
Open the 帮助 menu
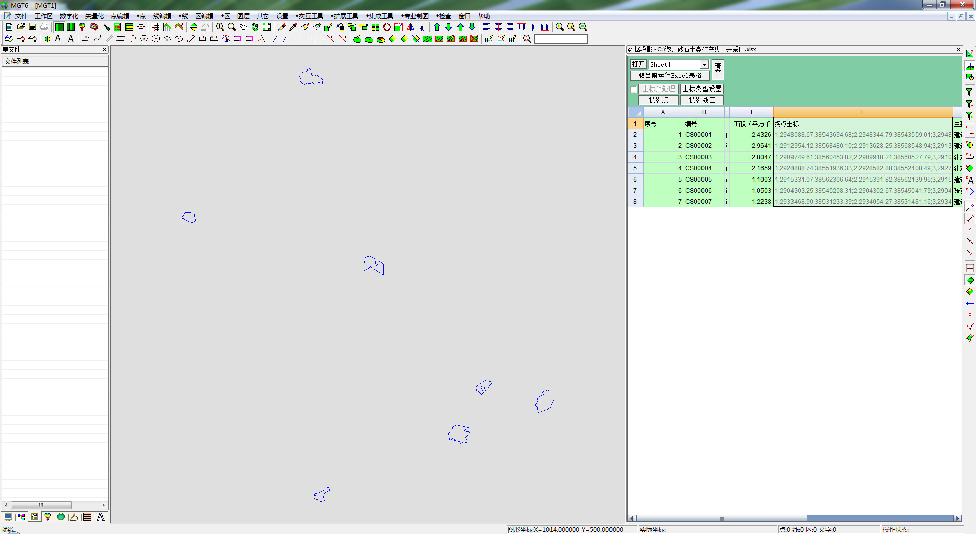click(x=484, y=16)
